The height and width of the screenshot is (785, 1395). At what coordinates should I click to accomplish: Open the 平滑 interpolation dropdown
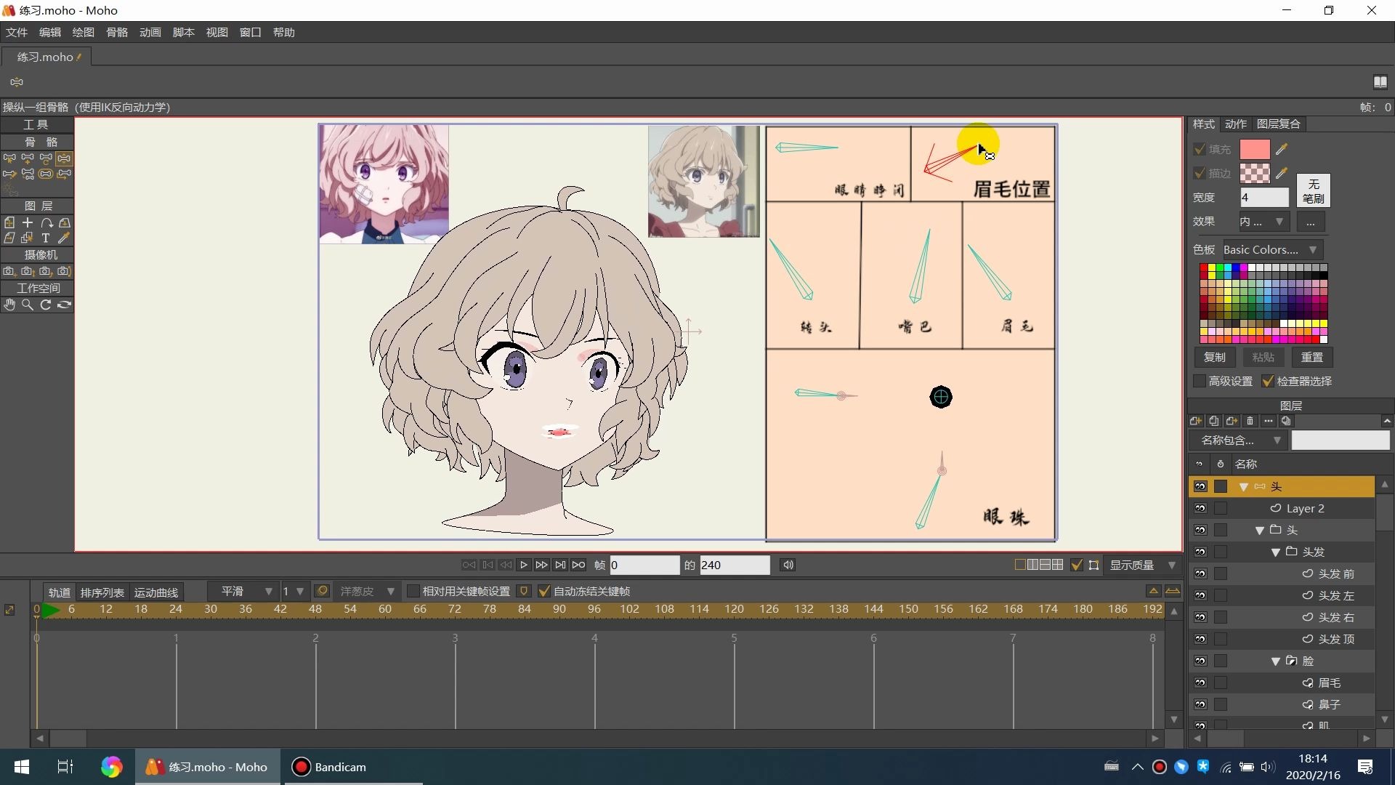pyautogui.click(x=243, y=591)
